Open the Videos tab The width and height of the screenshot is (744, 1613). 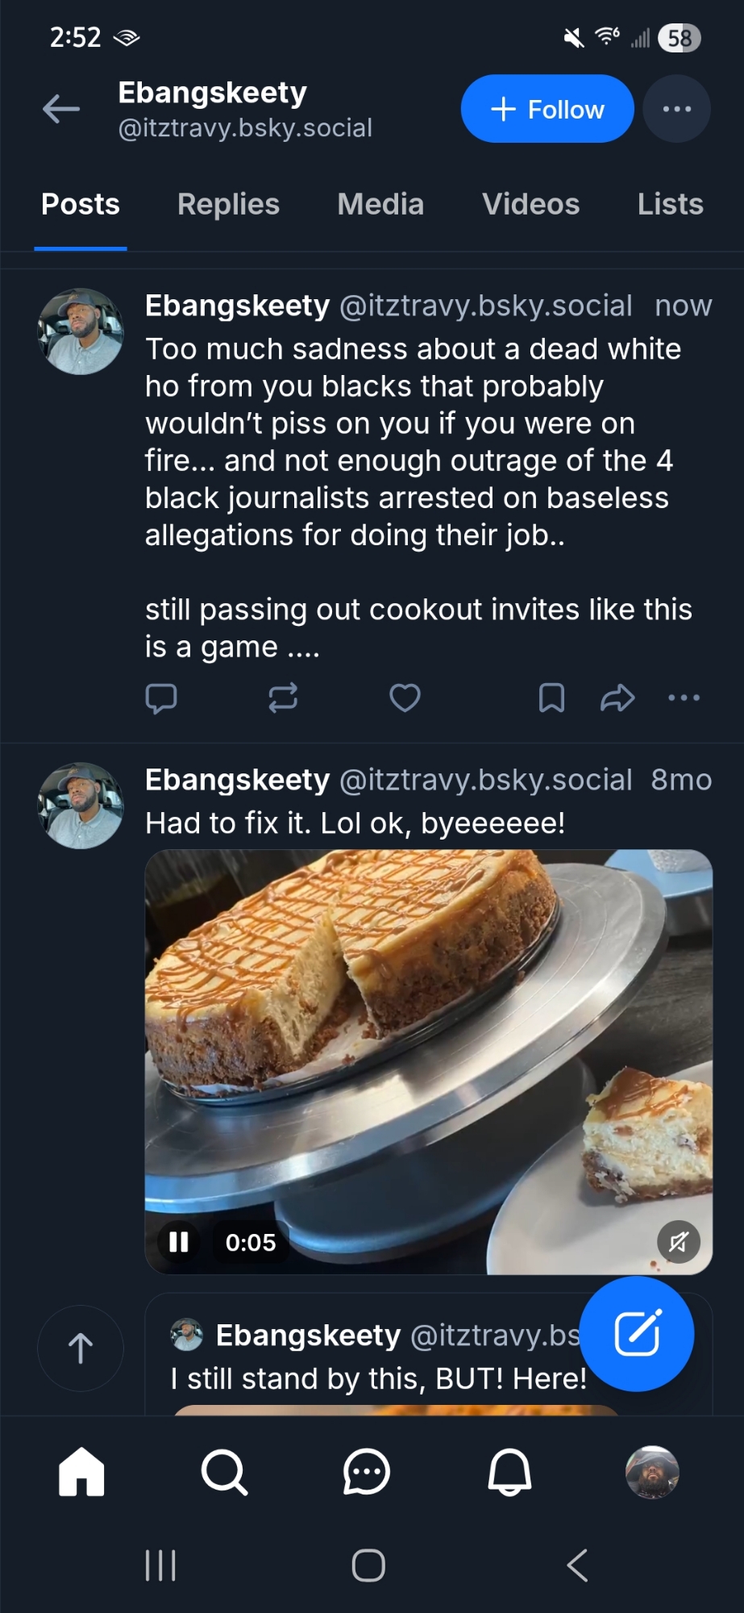click(x=530, y=204)
